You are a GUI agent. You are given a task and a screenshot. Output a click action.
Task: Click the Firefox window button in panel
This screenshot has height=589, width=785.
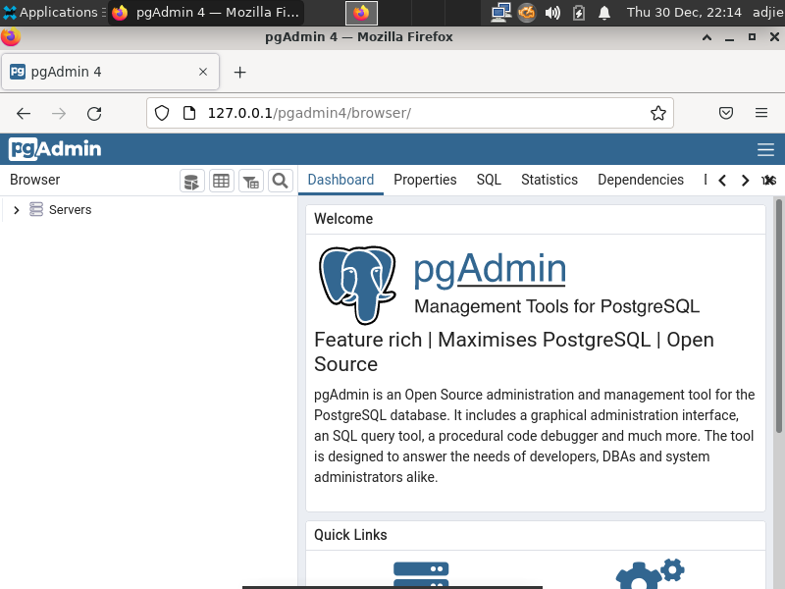click(361, 13)
